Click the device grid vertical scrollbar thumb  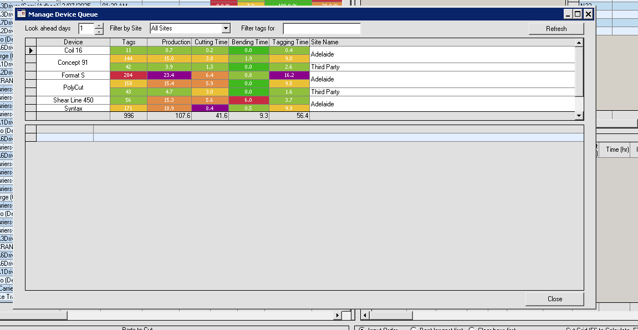[579, 71]
